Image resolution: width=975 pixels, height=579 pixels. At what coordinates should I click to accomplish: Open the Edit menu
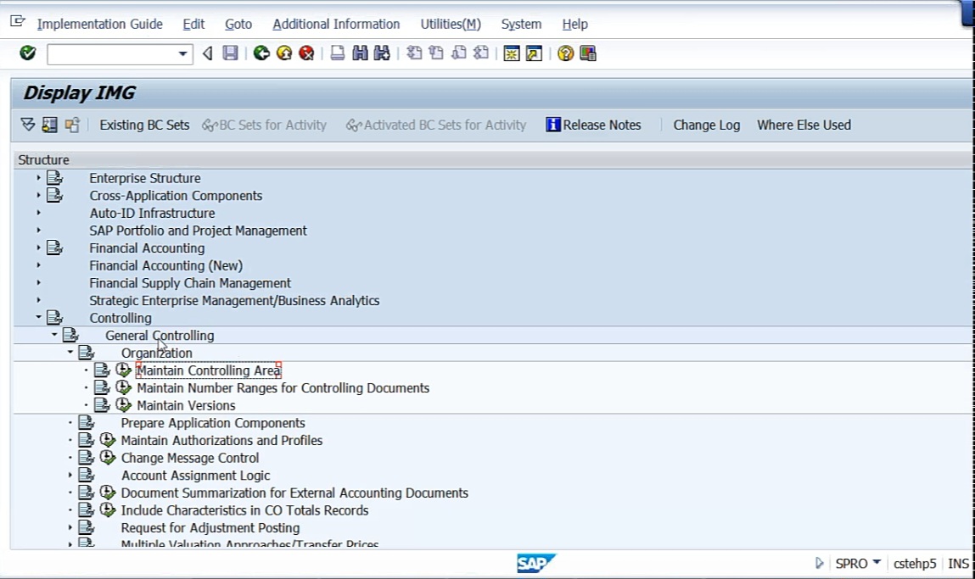point(193,25)
